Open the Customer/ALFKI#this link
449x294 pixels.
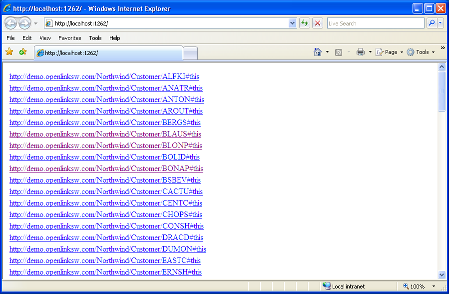[104, 76]
